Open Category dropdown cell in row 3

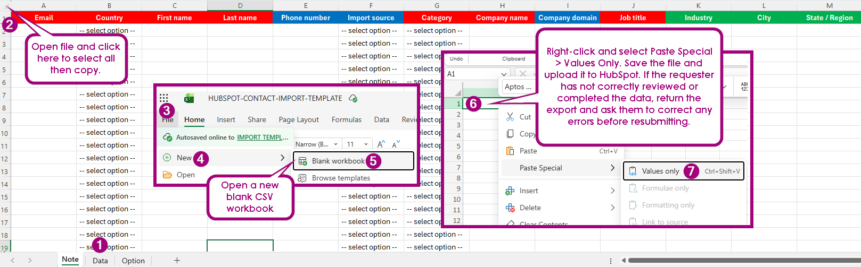pos(437,44)
